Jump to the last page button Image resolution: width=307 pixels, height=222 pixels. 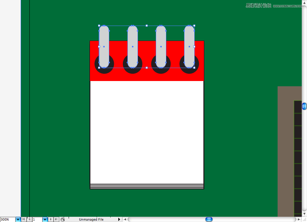56,219
